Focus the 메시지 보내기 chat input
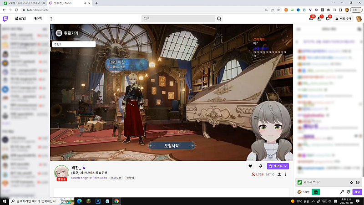 click(x=329, y=182)
